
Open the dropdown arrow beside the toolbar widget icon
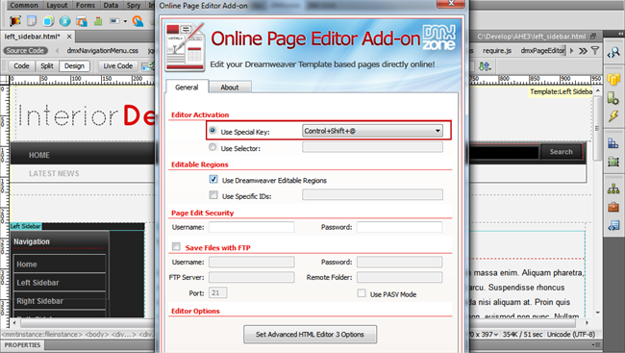click(125, 21)
